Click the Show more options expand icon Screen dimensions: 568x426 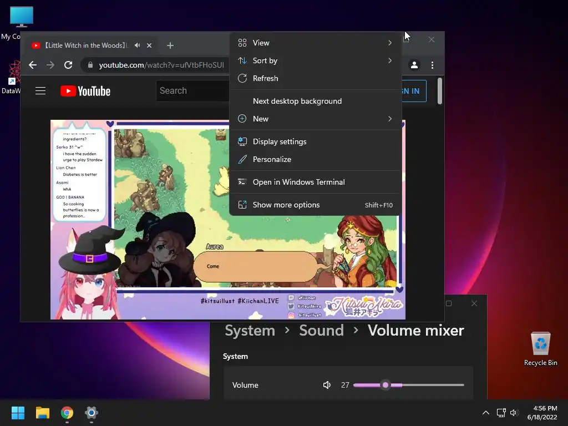242,205
